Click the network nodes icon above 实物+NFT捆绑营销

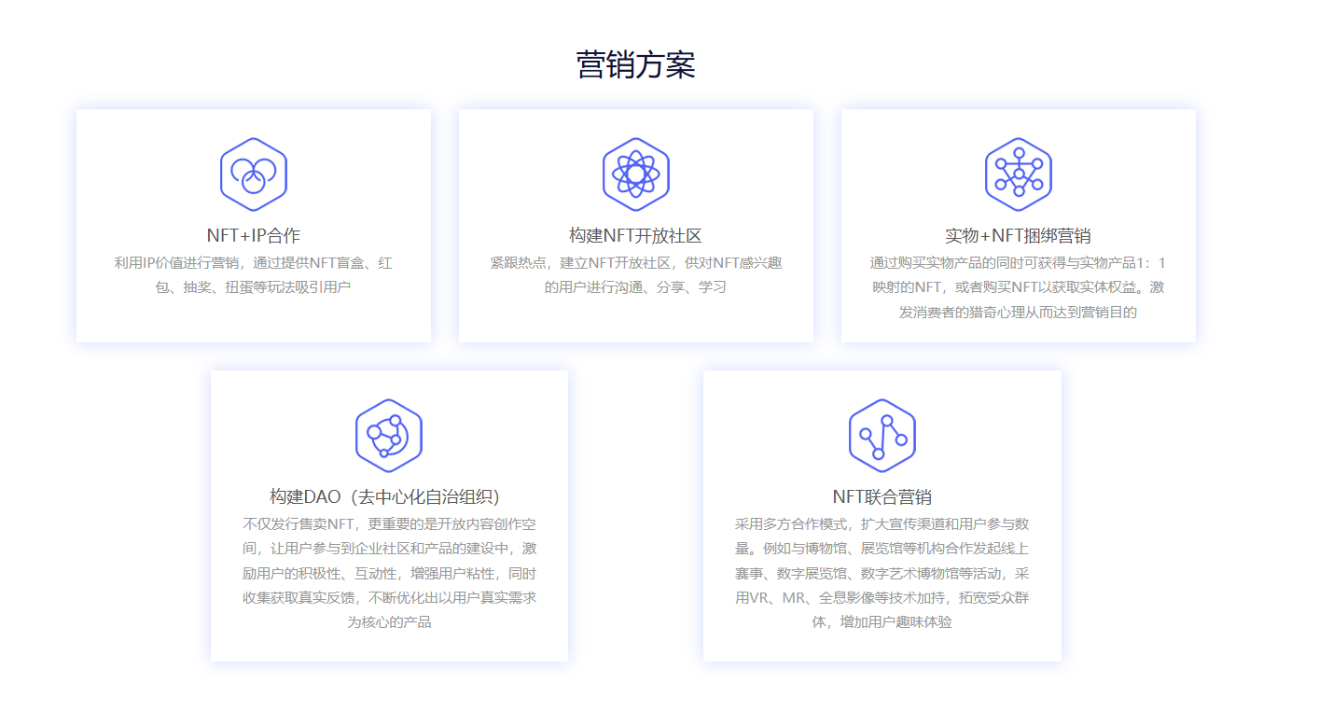tap(1018, 174)
